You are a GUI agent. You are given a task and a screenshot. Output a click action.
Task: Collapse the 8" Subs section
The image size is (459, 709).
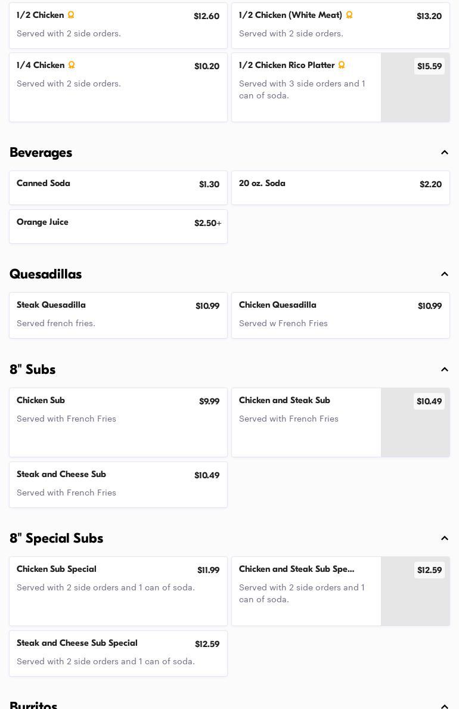click(445, 370)
